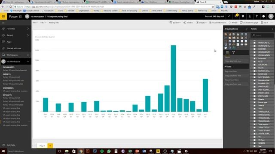The height and width of the screenshot is (154, 275).
Task: Expand the Workspaces chevron in sidebar
Action: click(x=28, y=55)
